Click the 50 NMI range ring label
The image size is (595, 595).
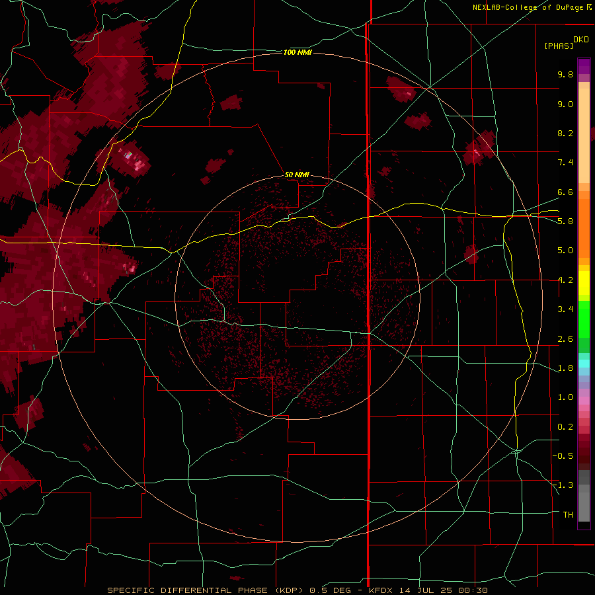click(x=297, y=175)
